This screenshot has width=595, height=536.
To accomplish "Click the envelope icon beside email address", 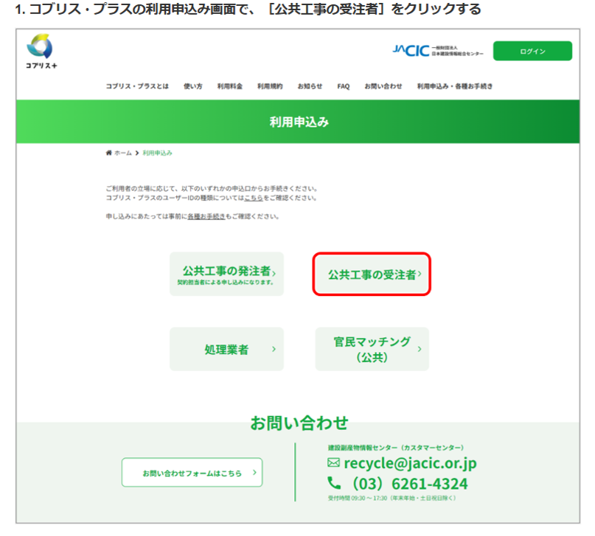I will [333, 463].
